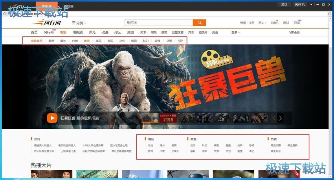The image size is (334, 180).
Task: Click the 风行 TV button in the title bar
Action: pyautogui.click(x=300, y=4)
